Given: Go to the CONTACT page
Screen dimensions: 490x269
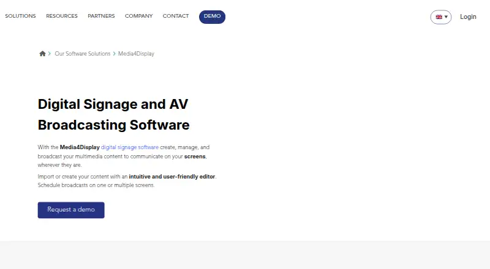Looking at the screenshot, I should pyautogui.click(x=176, y=16).
